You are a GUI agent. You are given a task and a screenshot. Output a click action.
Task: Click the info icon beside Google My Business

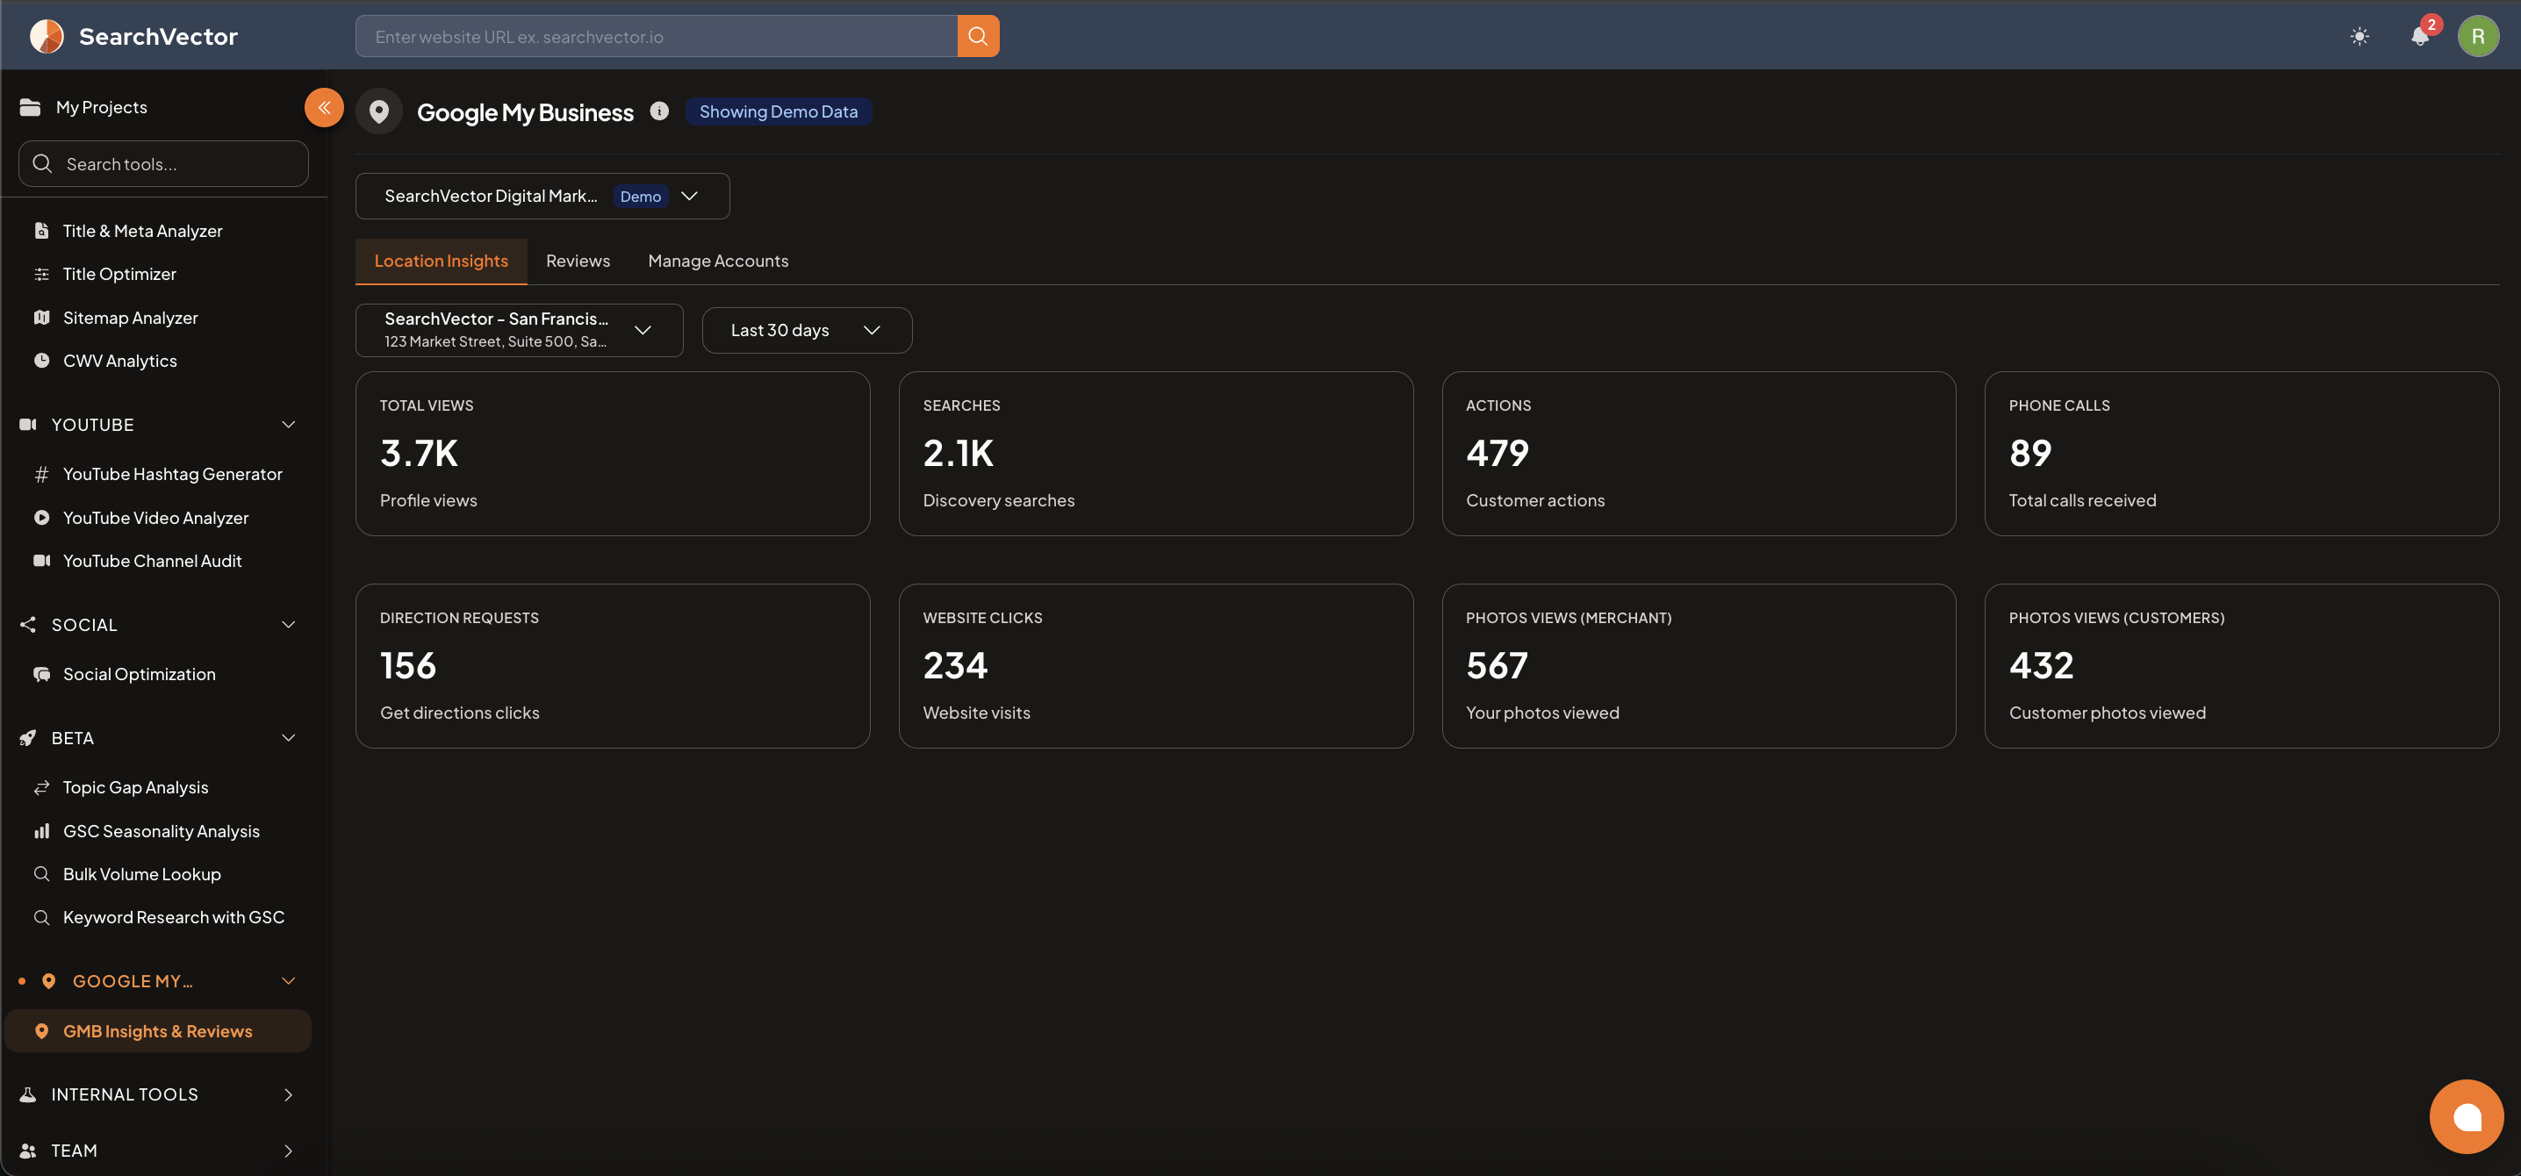point(659,111)
